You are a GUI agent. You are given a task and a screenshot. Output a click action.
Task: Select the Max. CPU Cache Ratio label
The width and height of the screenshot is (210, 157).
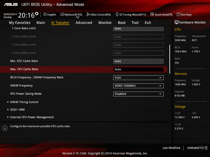pos(24,69)
